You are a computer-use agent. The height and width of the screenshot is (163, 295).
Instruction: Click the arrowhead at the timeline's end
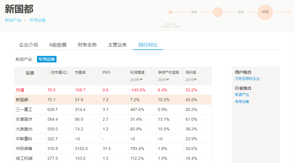point(290,12)
